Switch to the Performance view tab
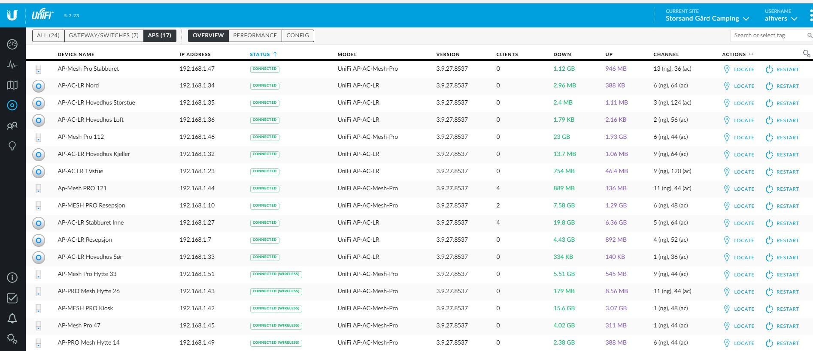This screenshot has width=813, height=351. point(255,36)
